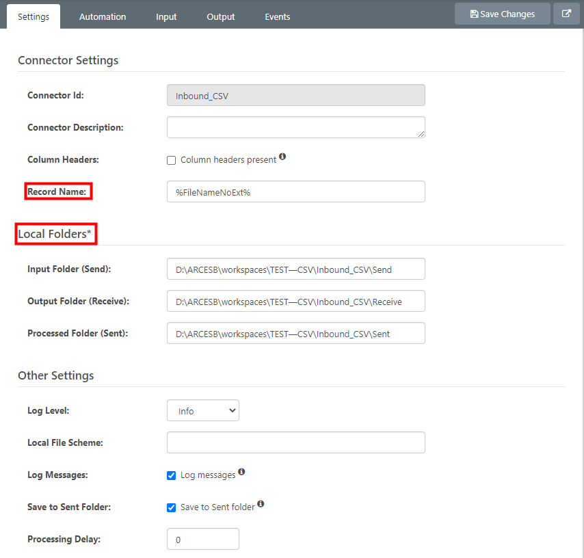Open the Input tab
The height and width of the screenshot is (558, 584).
pyautogui.click(x=166, y=16)
